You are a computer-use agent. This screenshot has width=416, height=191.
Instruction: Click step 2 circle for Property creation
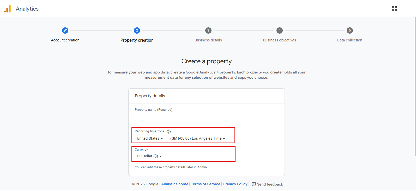point(137,30)
